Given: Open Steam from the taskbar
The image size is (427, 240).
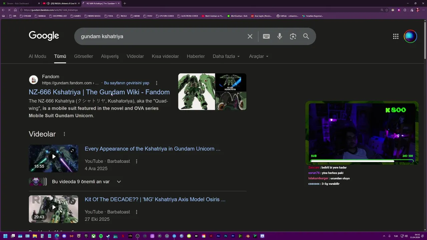Looking at the screenshot, I should pos(108,236).
